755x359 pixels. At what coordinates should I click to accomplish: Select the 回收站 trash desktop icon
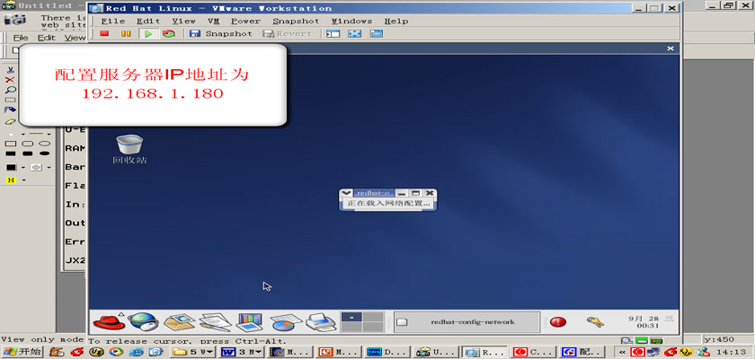pyautogui.click(x=129, y=150)
